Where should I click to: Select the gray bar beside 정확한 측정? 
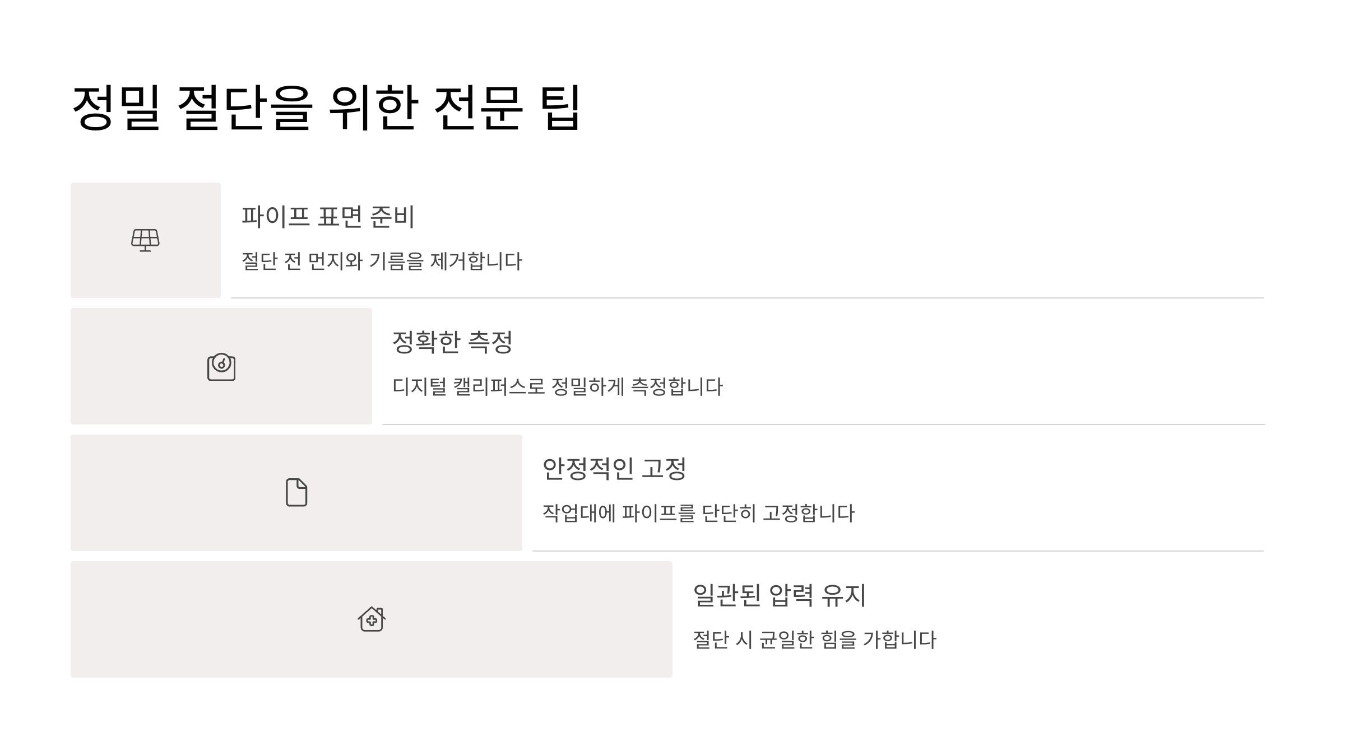click(x=221, y=366)
